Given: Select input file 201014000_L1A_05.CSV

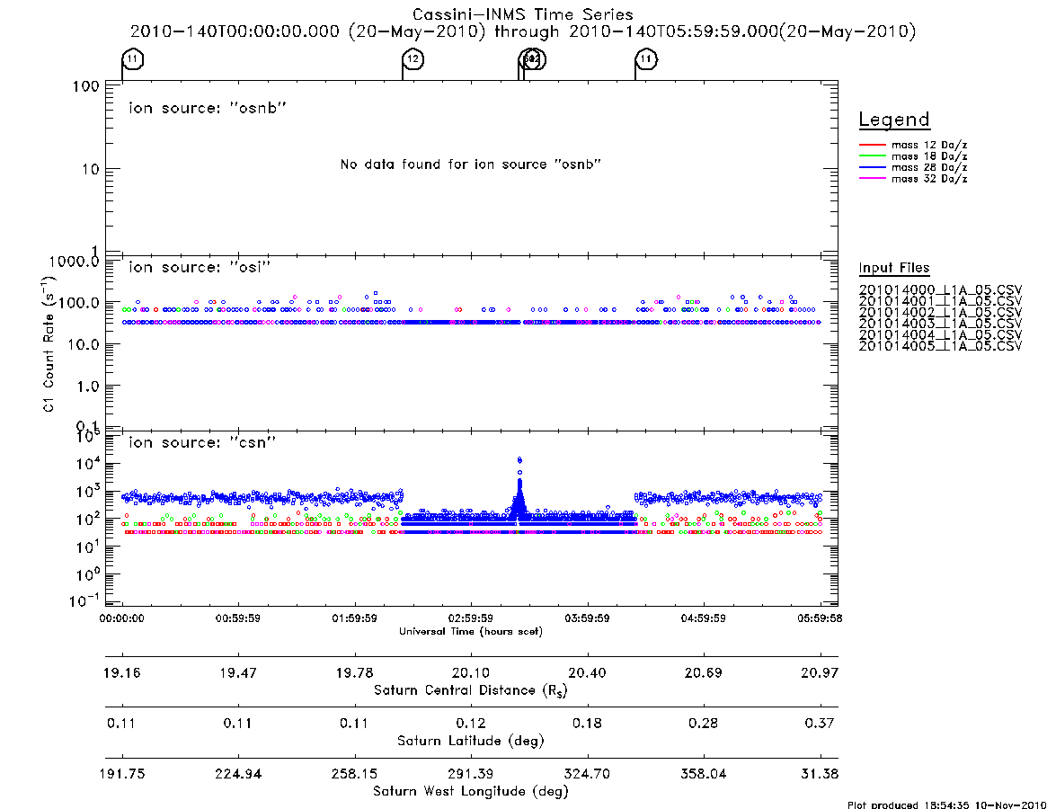Looking at the screenshot, I should pyautogui.click(x=940, y=290).
